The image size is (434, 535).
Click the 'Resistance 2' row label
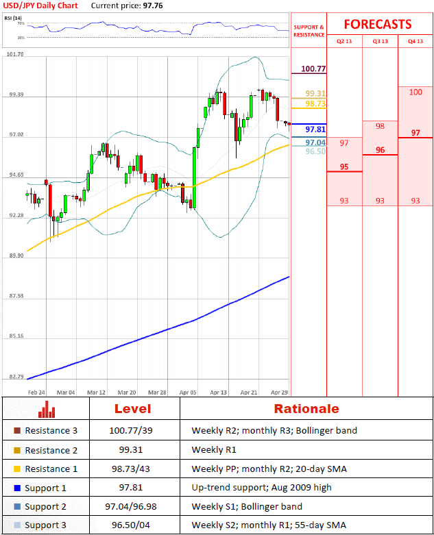click(x=51, y=450)
